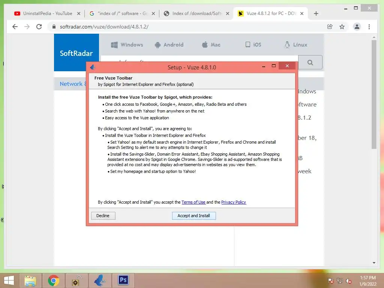Open the Privacy Policy link
Image resolution: width=384 pixels, height=288 pixels.
click(233, 202)
